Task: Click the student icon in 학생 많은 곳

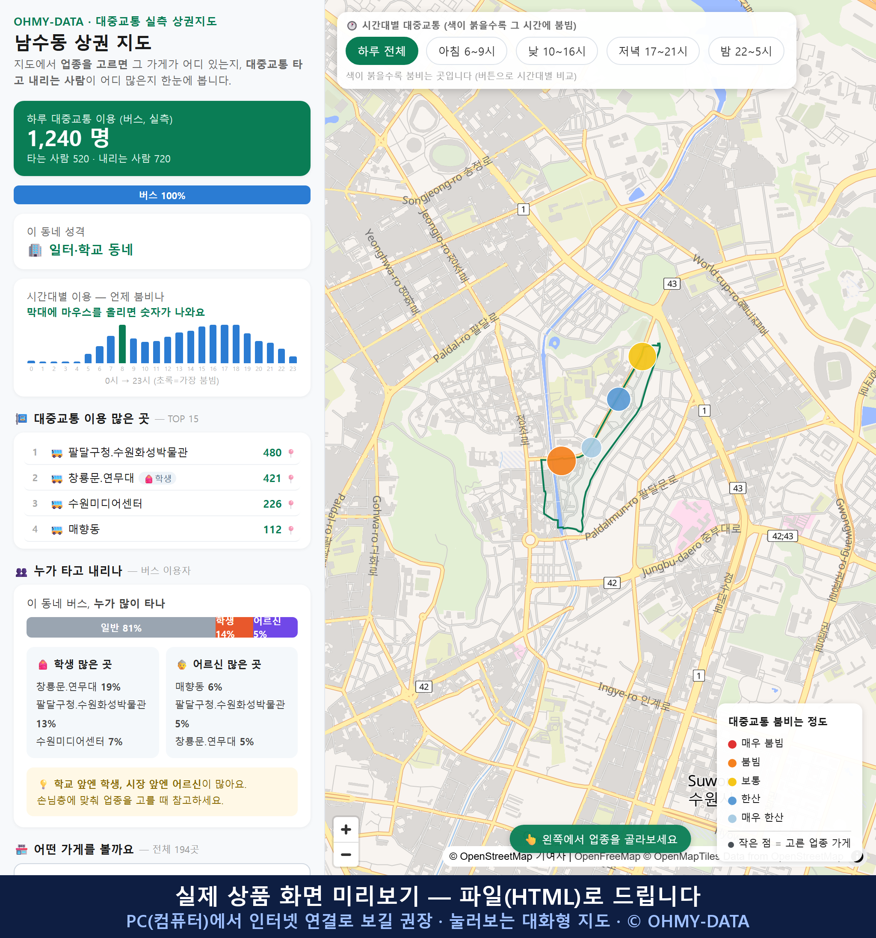Action: pyautogui.click(x=43, y=665)
